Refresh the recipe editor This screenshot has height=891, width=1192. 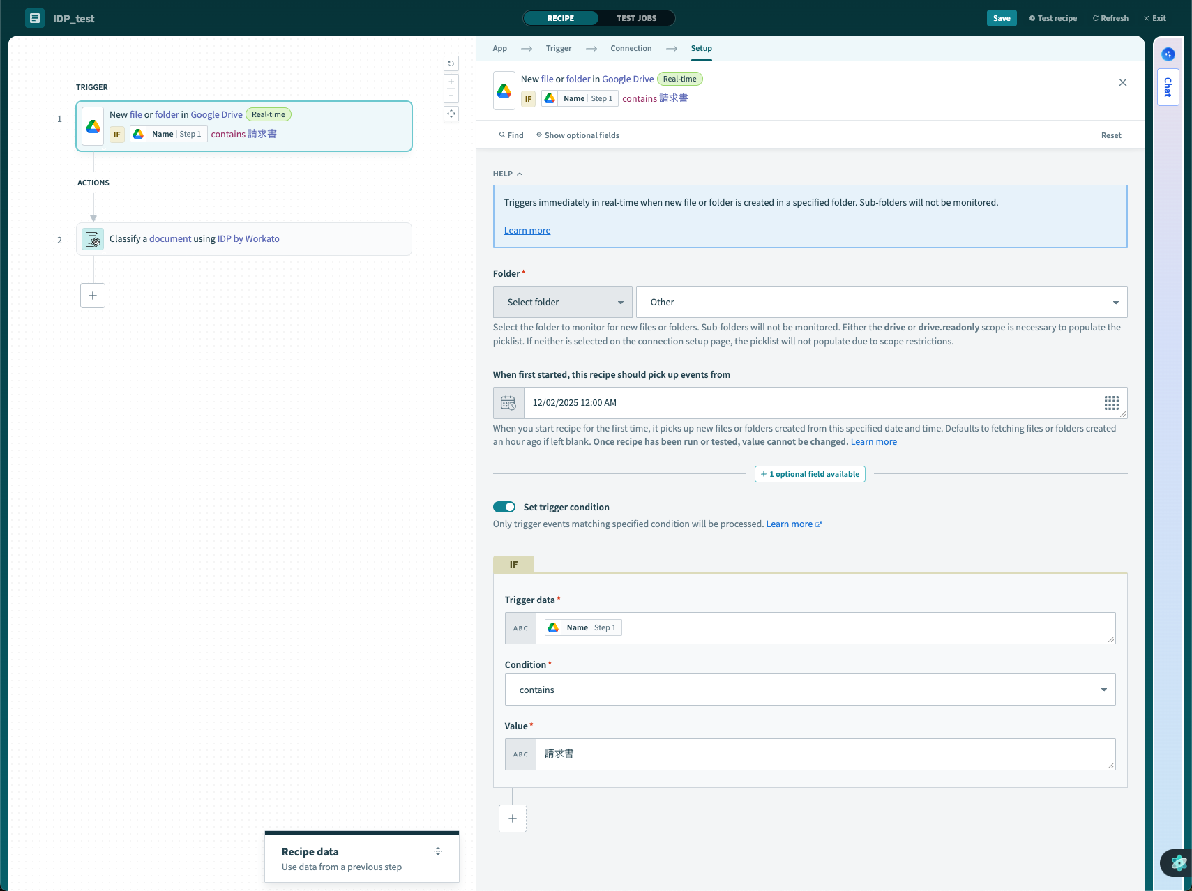tap(1110, 18)
